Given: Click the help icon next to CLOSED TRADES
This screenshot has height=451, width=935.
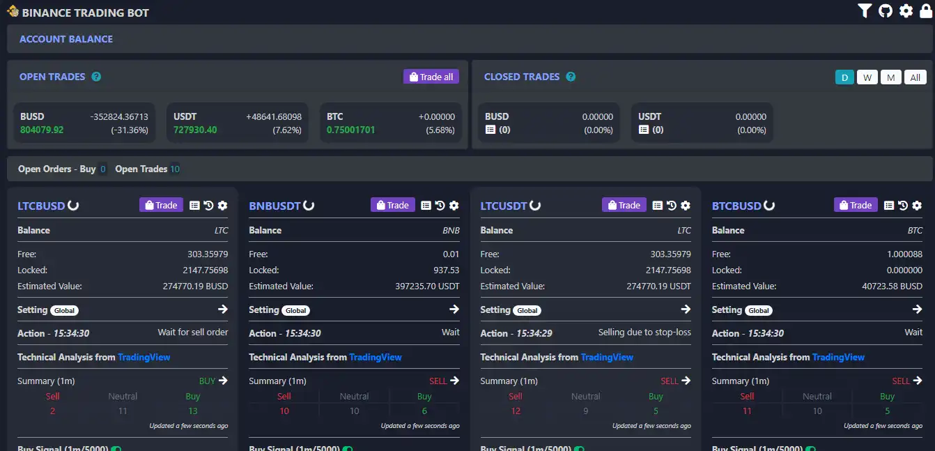Looking at the screenshot, I should pyautogui.click(x=571, y=77).
